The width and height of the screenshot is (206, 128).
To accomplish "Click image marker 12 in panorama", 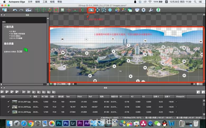I will (145, 54).
